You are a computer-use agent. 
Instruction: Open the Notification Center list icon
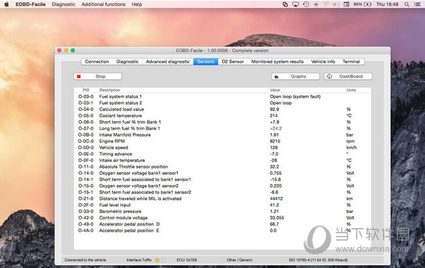click(418, 5)
